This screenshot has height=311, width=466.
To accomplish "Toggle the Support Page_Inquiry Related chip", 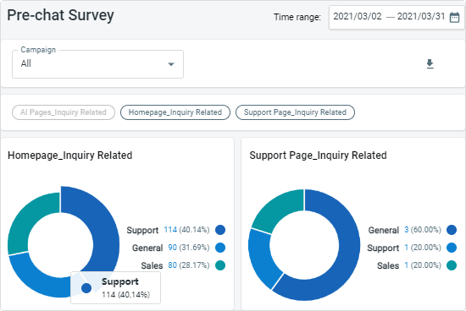I will coord(295,112).
